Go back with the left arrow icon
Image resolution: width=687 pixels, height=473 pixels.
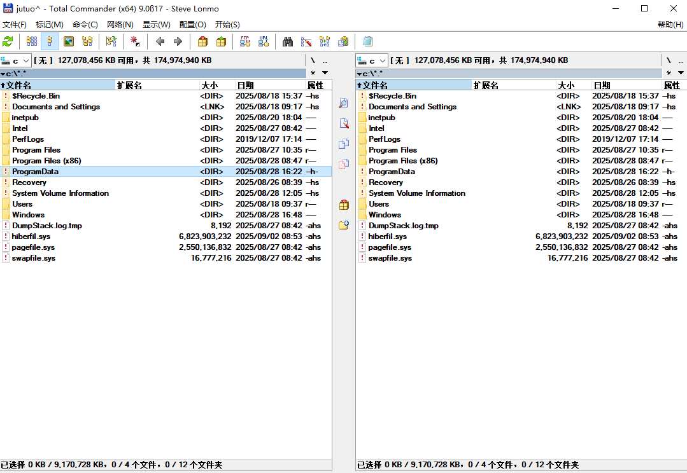click(160, 41)
